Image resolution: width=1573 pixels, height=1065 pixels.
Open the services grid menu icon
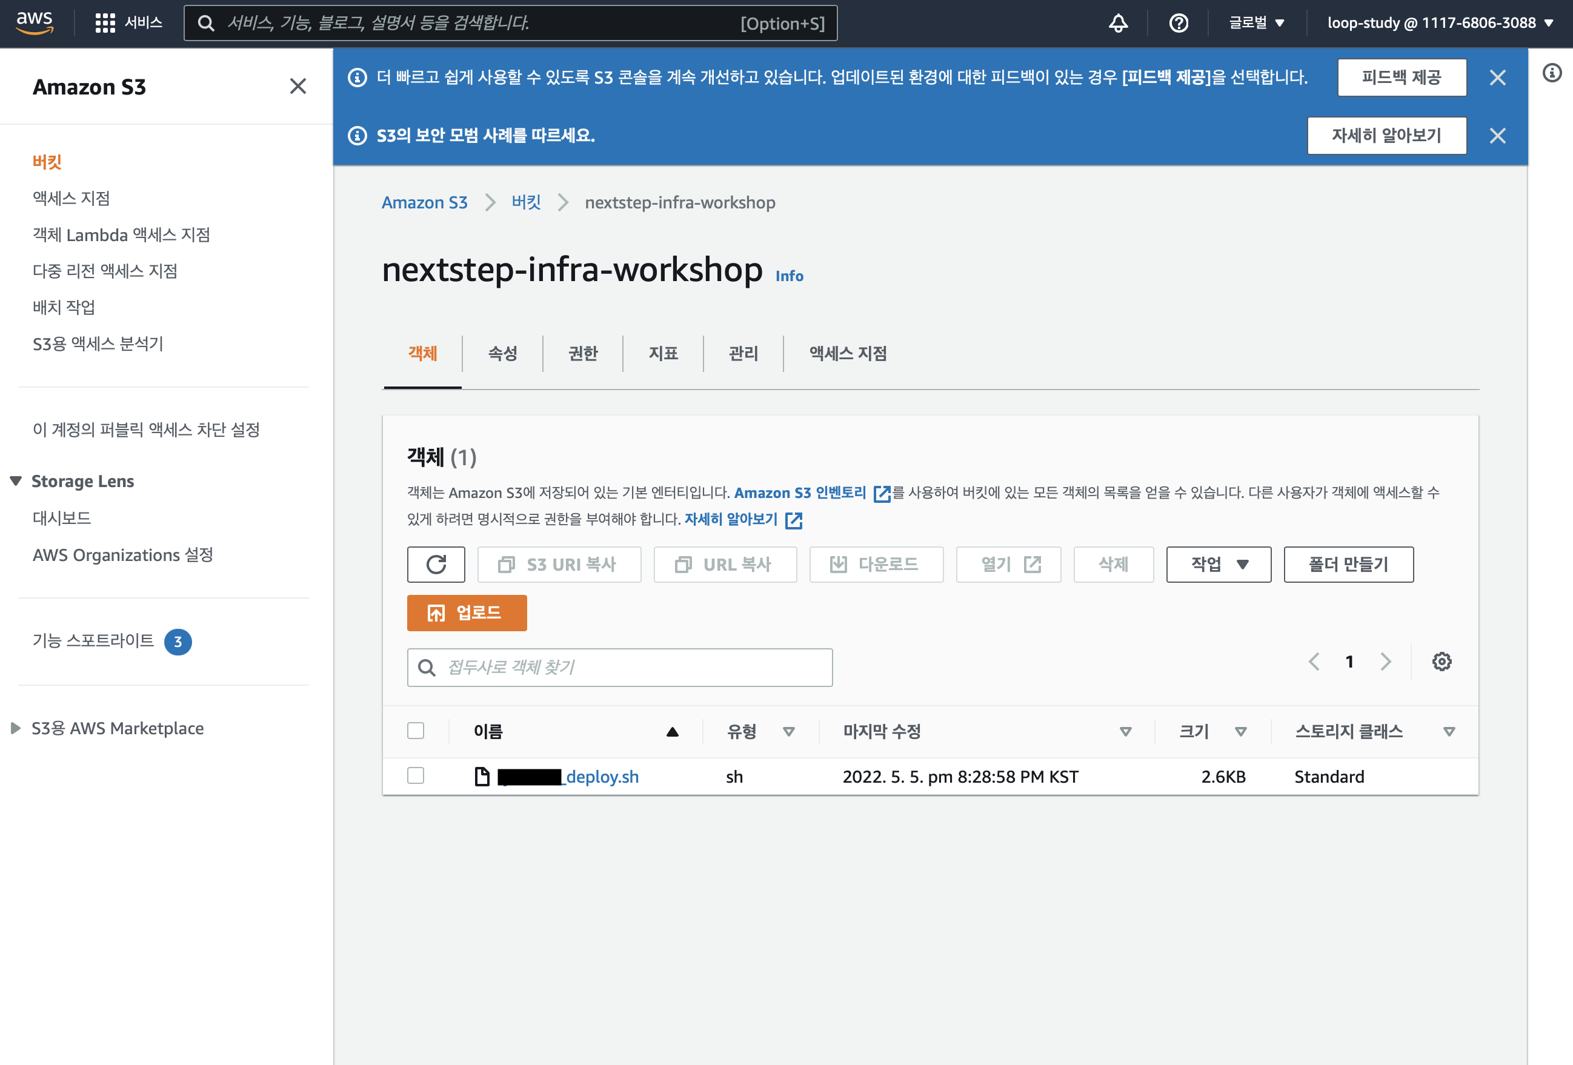105,23
